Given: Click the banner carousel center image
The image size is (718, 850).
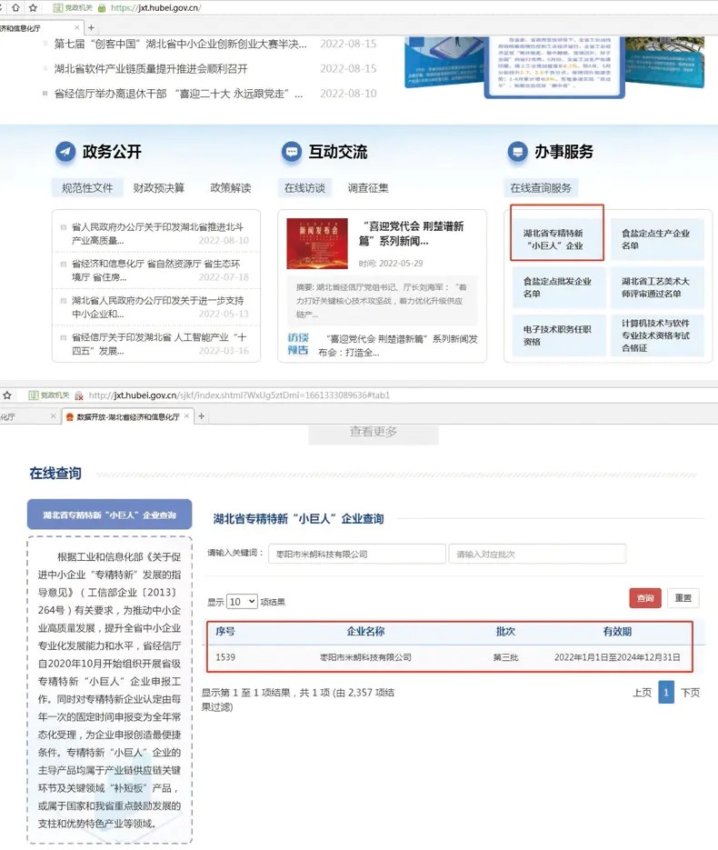Looking at the screenshot, I should click(x=554, y=67).
